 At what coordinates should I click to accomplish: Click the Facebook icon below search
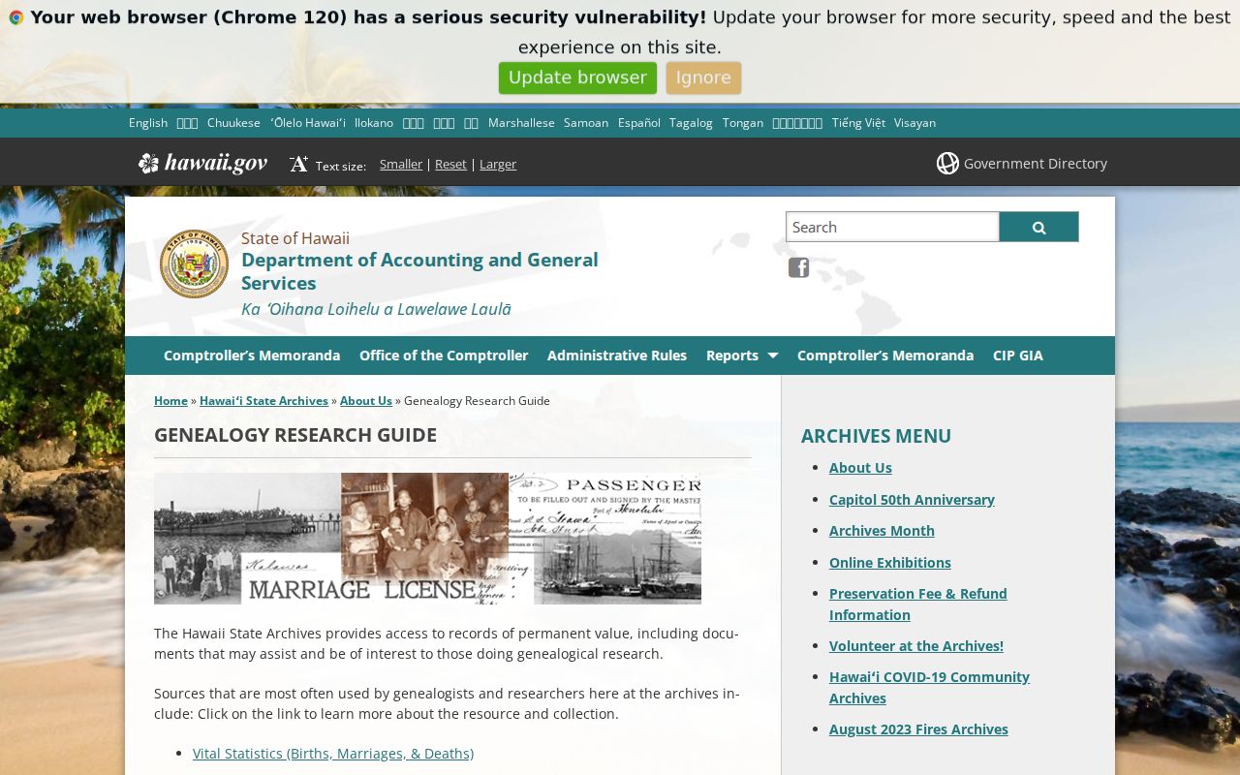pos(798,267)
